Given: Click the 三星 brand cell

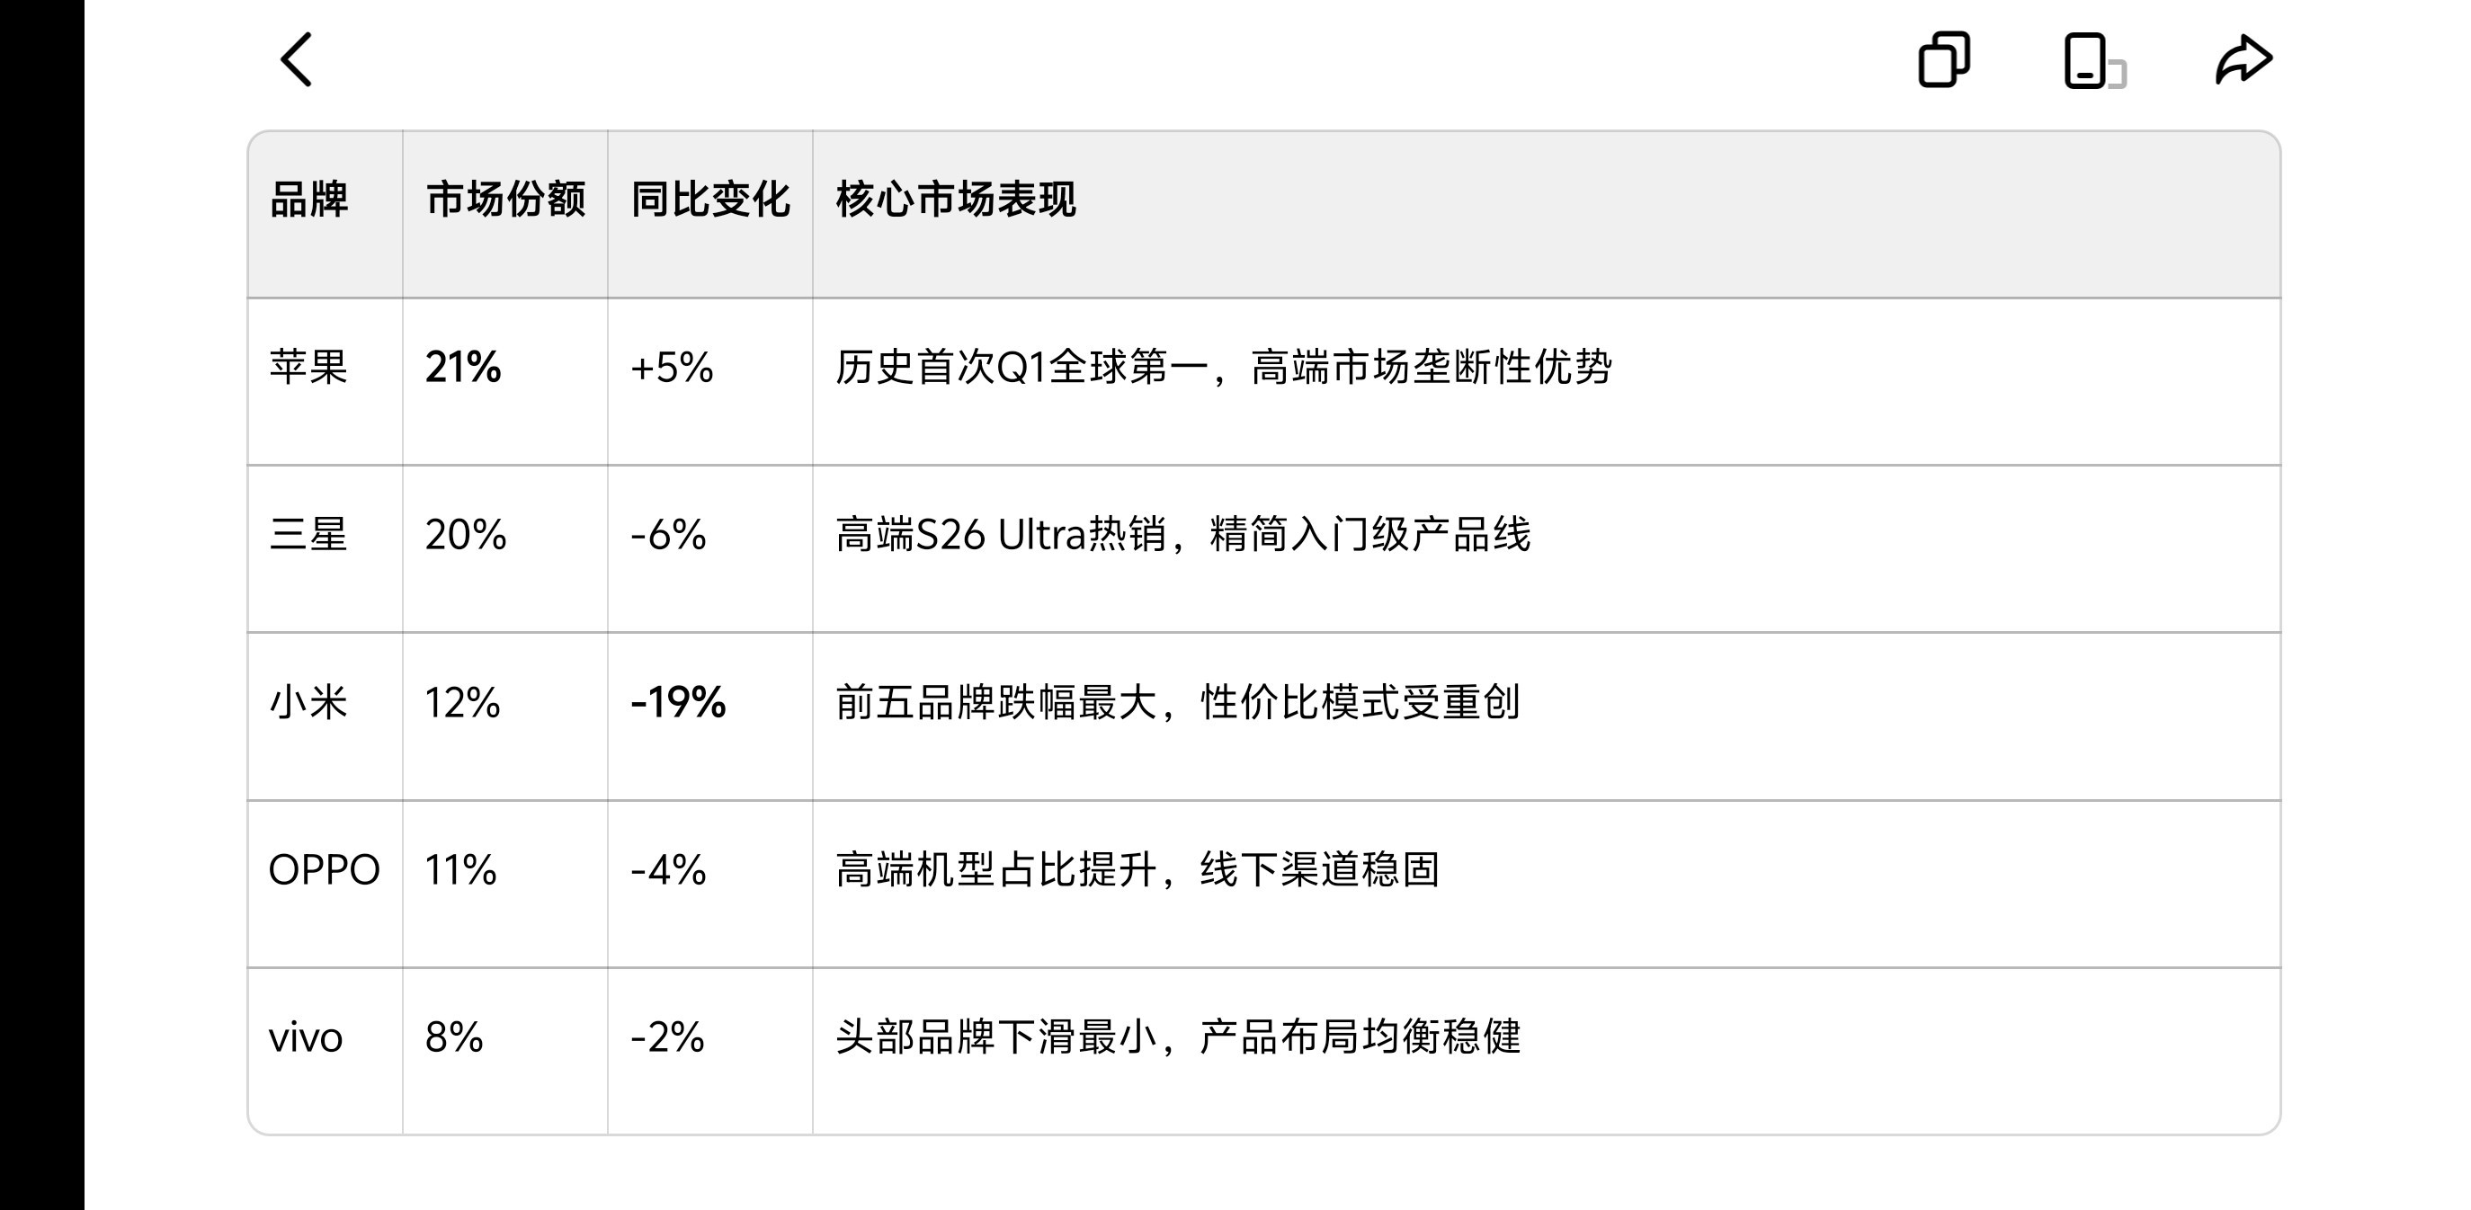Looking at the screenshot, I should point(308,534).
